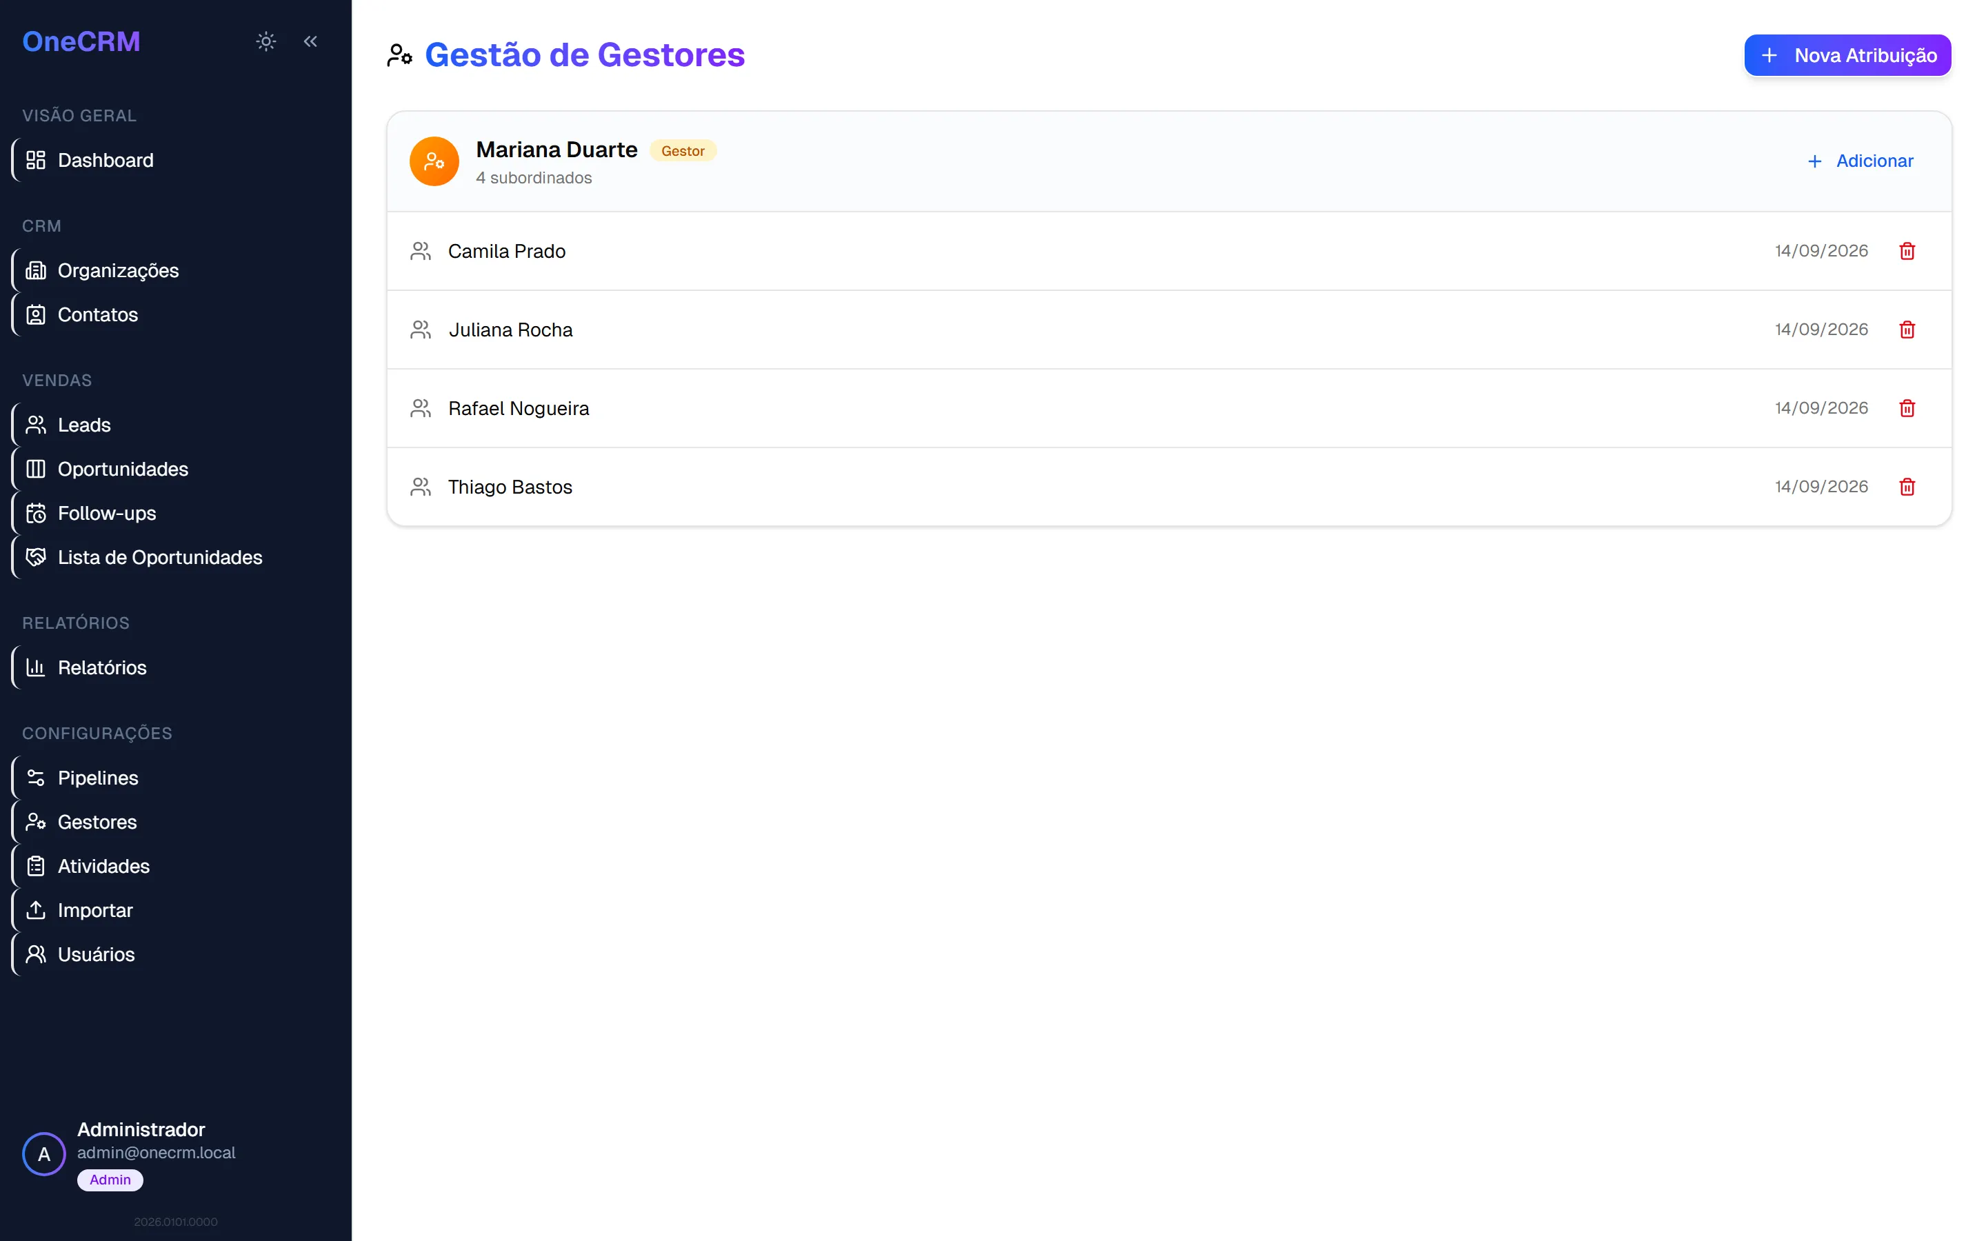Toggle the light/dark theme sun icon

tap(266, 41)
